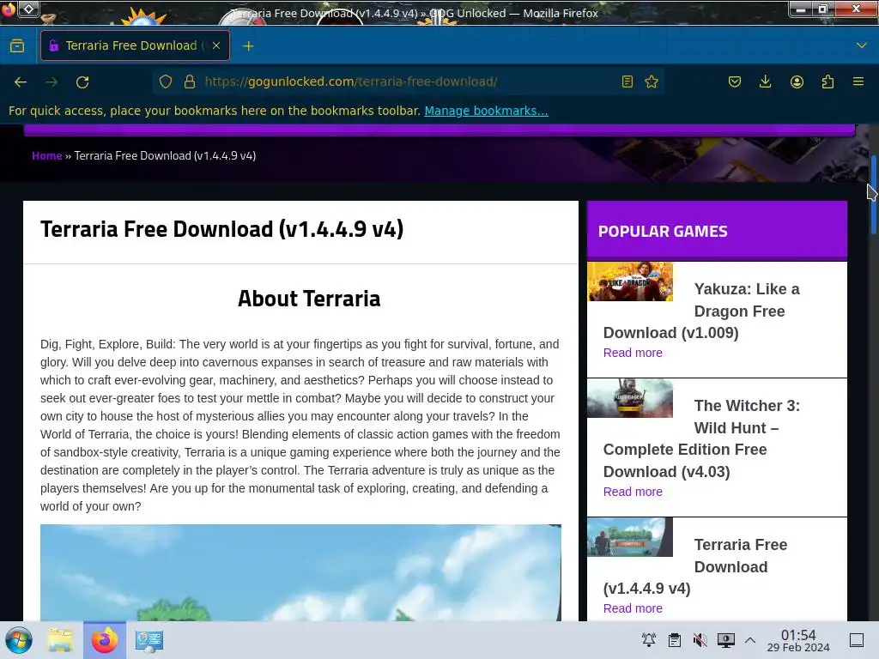Go back to previous page
This screenshot has height=659, width=879.
coord(21,82)
